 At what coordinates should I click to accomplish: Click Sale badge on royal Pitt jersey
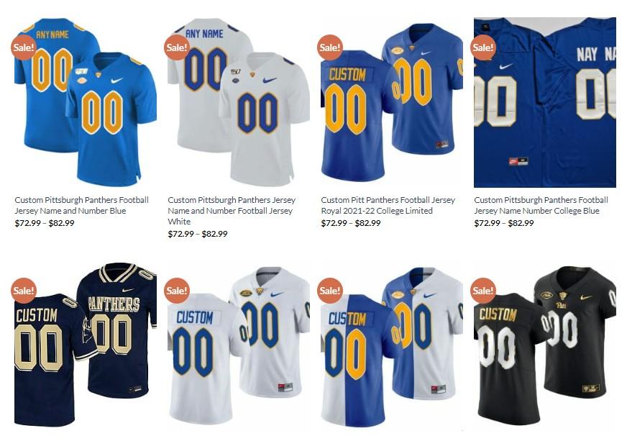click(x=330, y=47)
